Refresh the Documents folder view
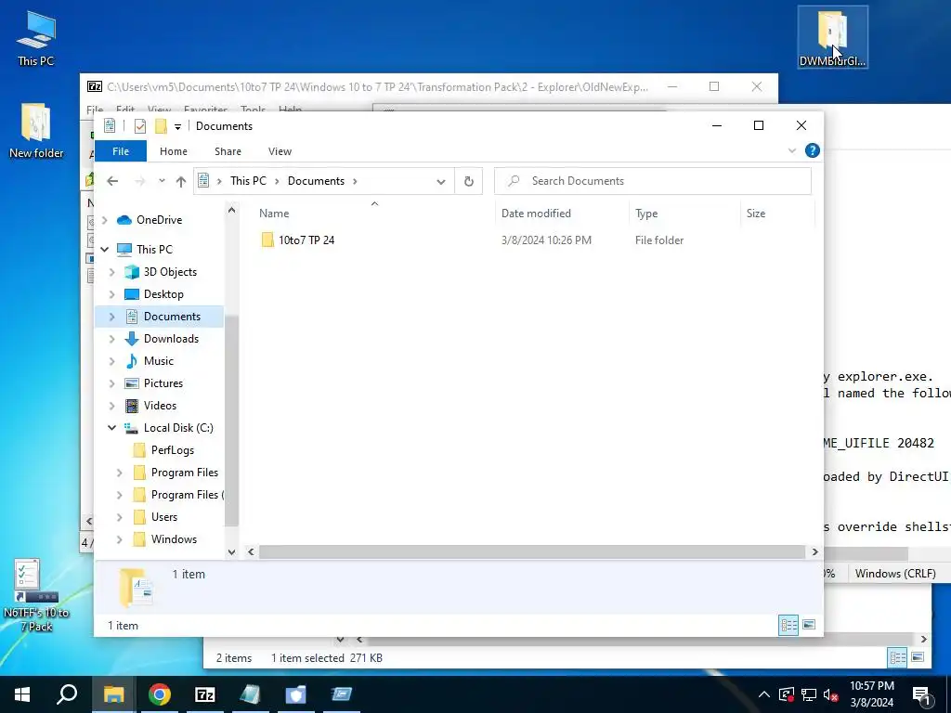Screen dimensions: 951x713 coord(468,181)
